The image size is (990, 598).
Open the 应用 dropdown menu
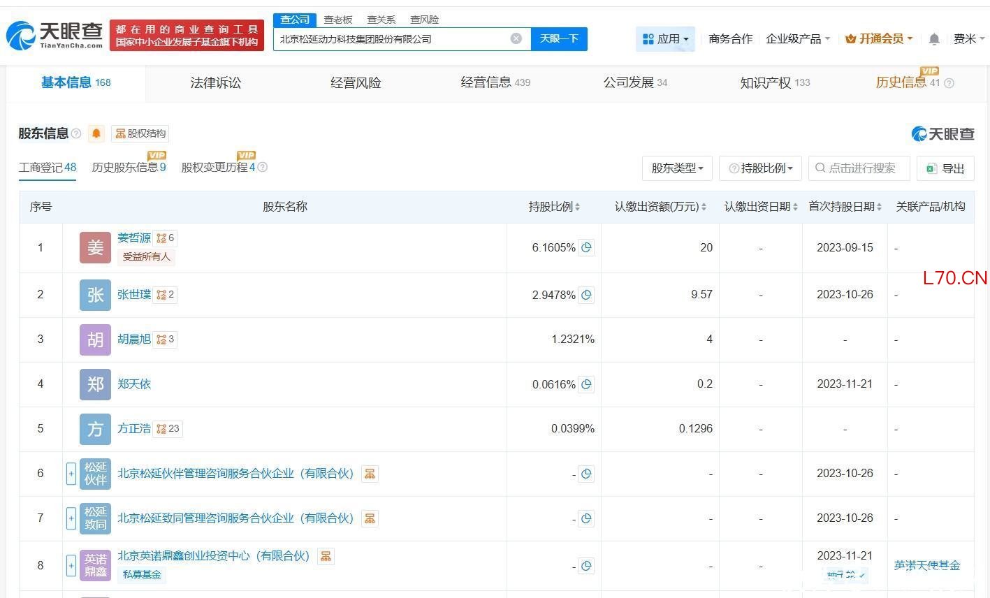coord(665,39)
